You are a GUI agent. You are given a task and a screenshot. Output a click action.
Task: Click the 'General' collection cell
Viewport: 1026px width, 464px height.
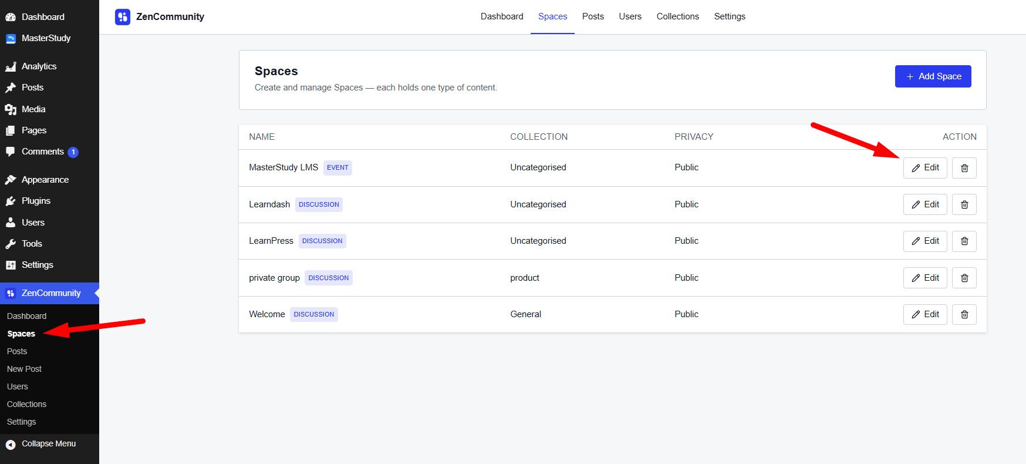[x=525, y=314]
